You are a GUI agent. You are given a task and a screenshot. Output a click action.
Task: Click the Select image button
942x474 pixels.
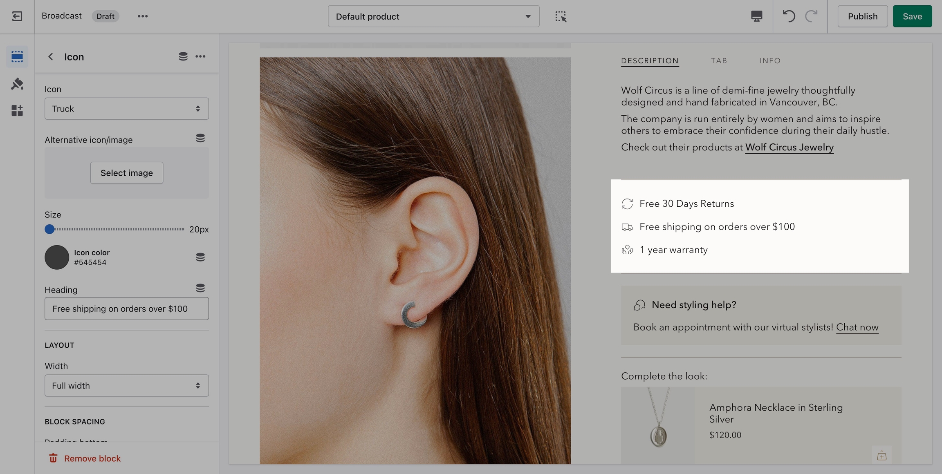pyautogui.click(x=126, y=173)
